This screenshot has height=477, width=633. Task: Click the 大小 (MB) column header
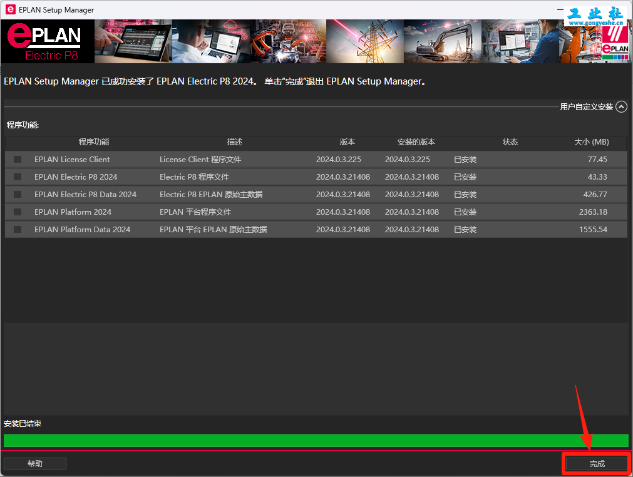pyautogui.click(x=592, y=142)
